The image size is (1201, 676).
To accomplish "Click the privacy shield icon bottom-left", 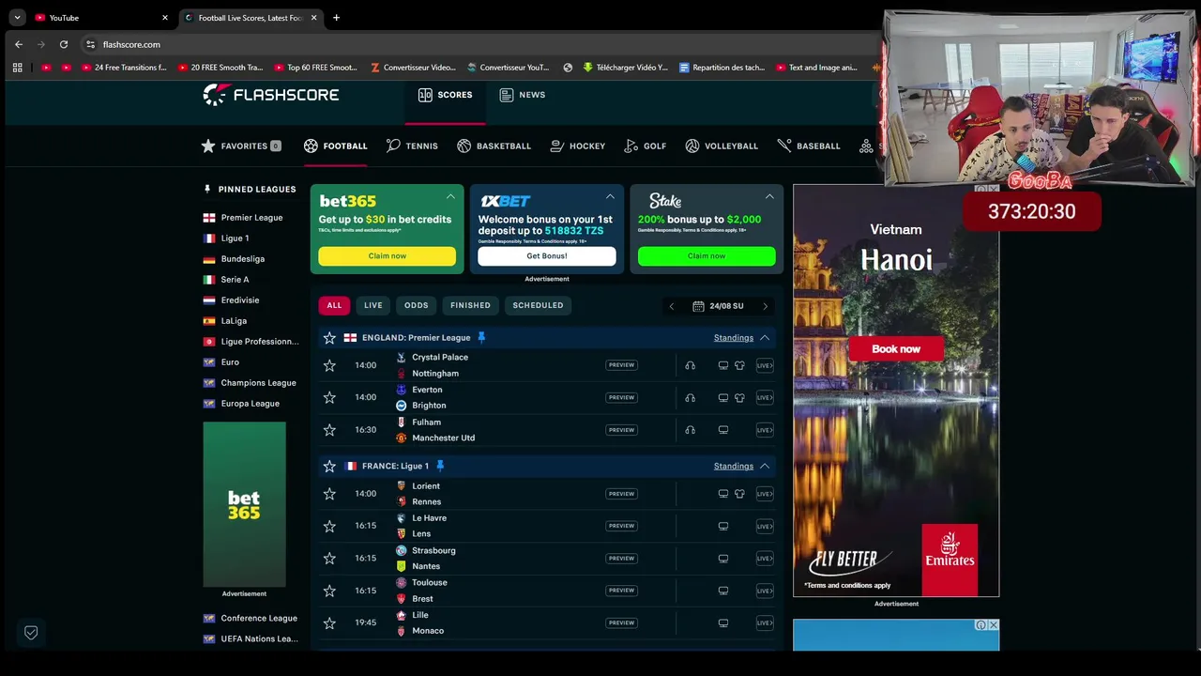I will (x=31, y=633).
